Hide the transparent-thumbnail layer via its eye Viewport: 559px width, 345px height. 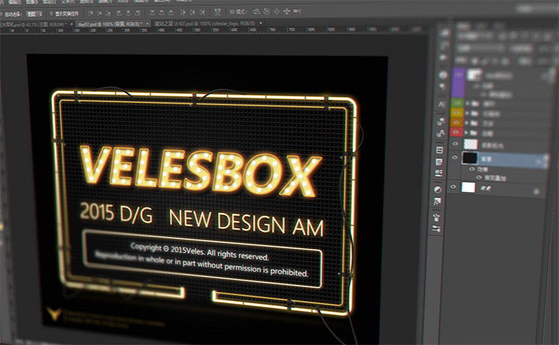click(455, 144)
